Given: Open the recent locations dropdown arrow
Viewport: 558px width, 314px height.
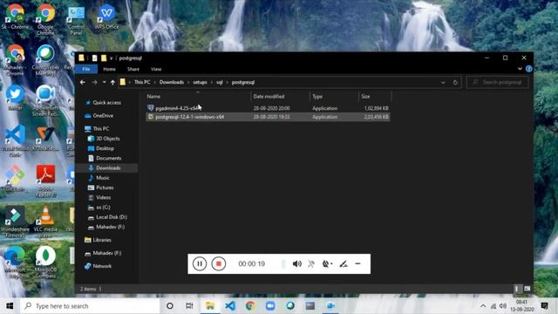Looking at the screenshot, I should pos(104,82).
